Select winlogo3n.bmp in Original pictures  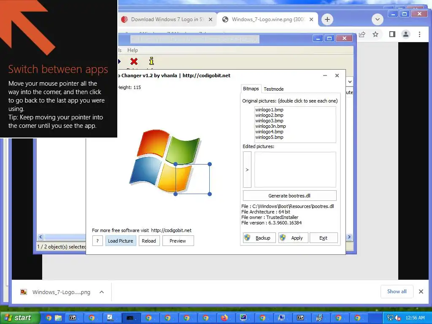(270, 126)
